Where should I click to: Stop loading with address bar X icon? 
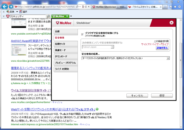89,7
